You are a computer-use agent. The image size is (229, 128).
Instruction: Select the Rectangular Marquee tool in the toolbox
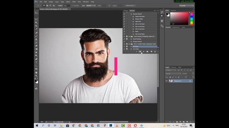(x=36, y=16)
